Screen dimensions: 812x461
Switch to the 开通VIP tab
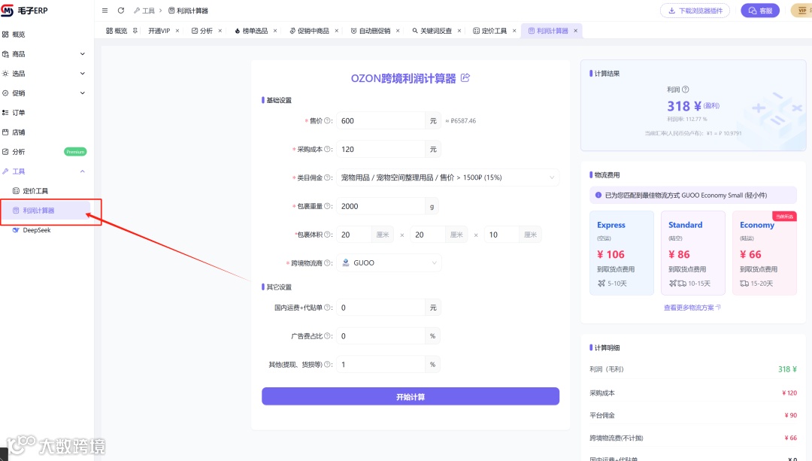159,31
